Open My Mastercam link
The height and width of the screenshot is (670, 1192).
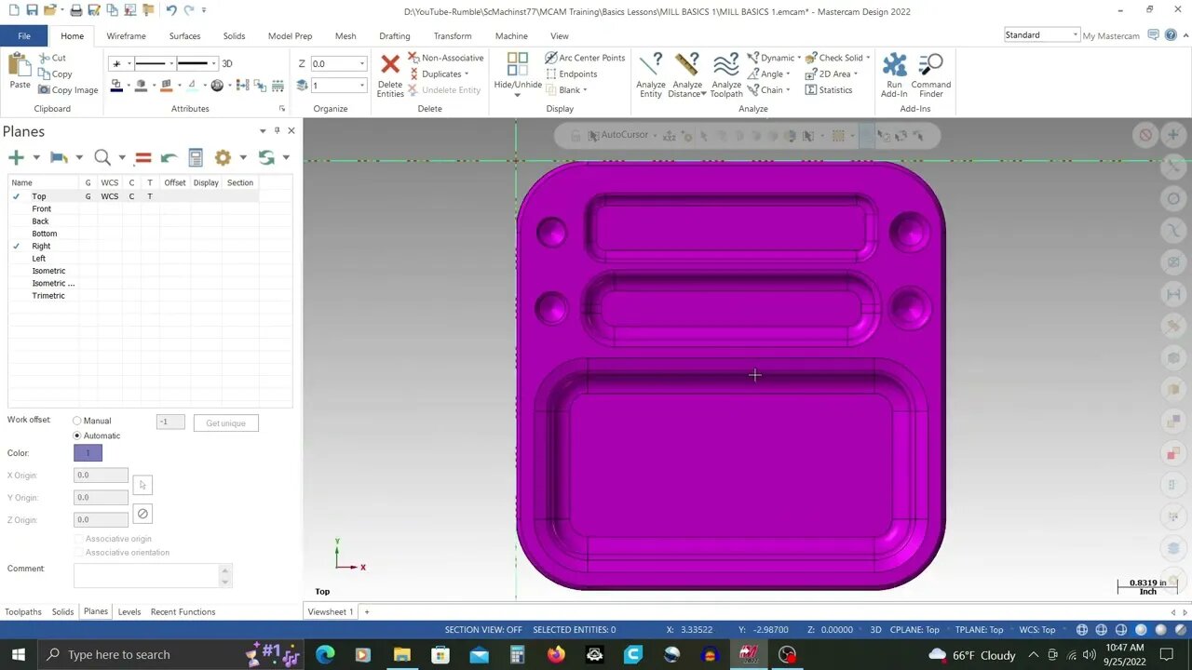click(1110, 35)
